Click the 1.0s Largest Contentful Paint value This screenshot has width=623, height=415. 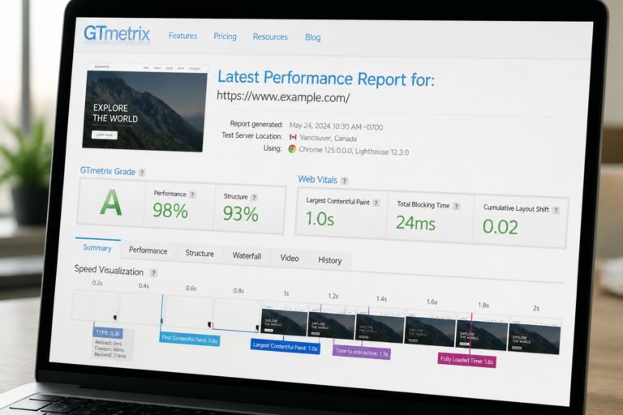320,219
